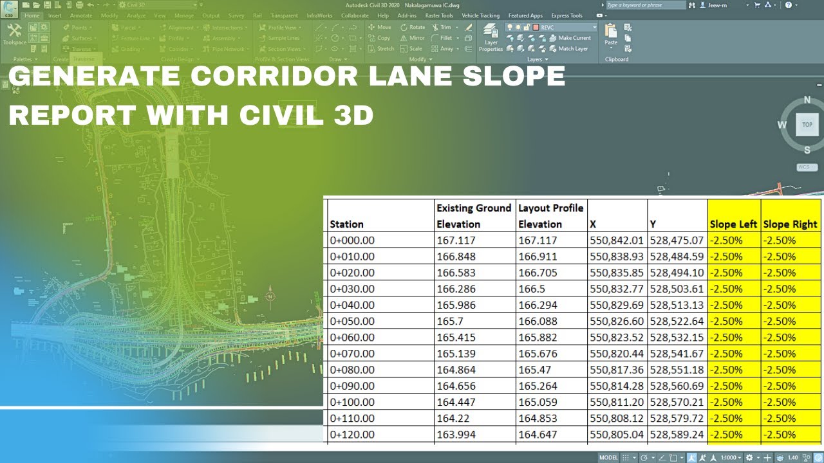824x463 pixels.
Task: Switch to the Home ribbon tab
Action: [x=32, y=15]
